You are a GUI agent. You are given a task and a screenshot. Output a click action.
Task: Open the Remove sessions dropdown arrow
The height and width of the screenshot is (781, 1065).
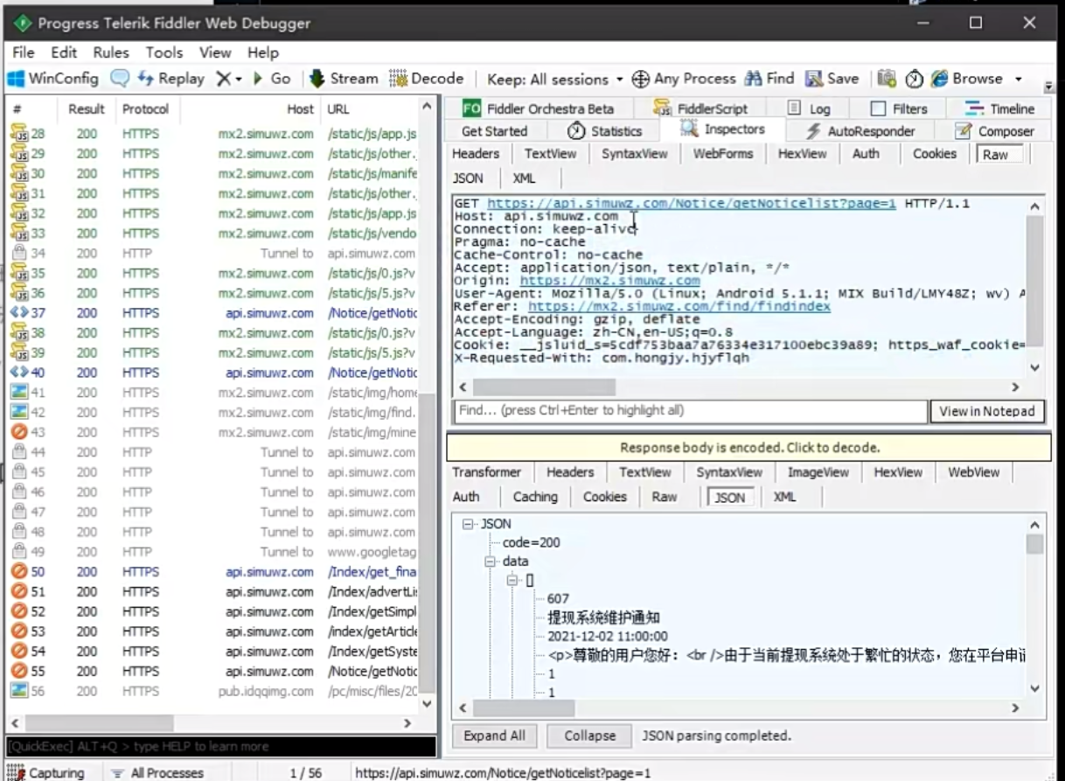point(238,80)
